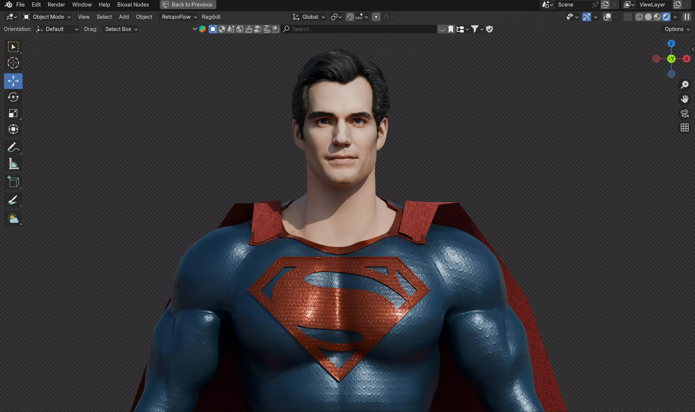Click the zoom magnifier viewport button
Screen dimensions: 695x412
click(684, 85)
